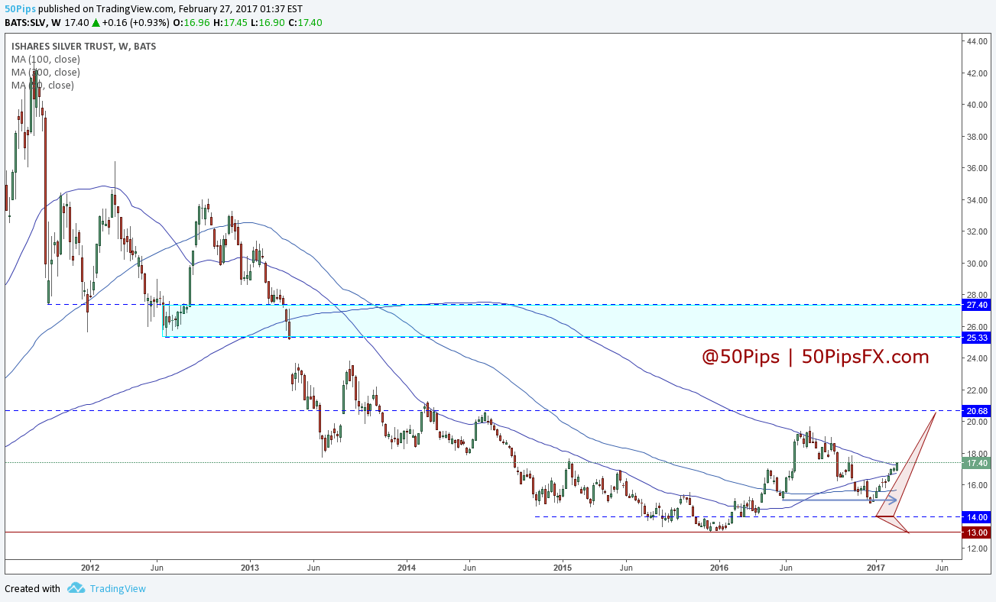Click the blue horizontal arrow head near 15.00
996x602 pixels.
point(891,500)
